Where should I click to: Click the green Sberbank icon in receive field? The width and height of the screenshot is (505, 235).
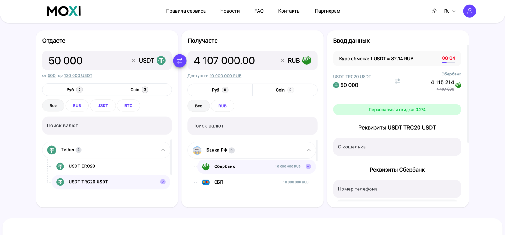coord(306,60)
